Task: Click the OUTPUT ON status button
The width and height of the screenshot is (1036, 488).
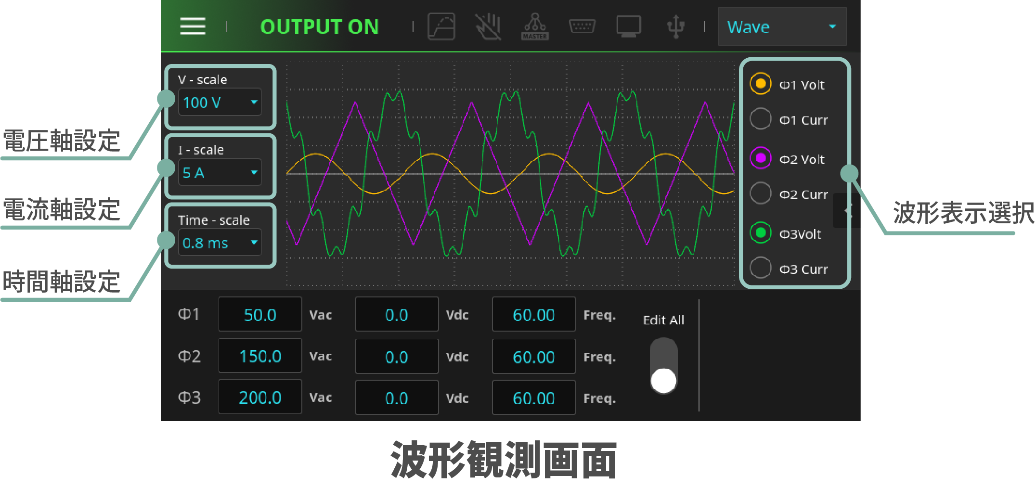Action: coord(320,27)
